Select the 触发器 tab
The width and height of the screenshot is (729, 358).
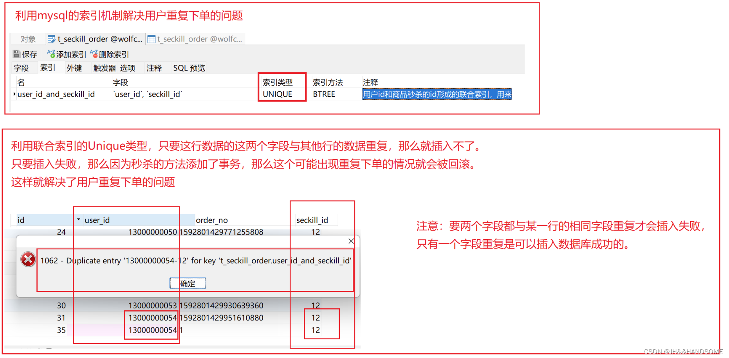pos(105,68)
